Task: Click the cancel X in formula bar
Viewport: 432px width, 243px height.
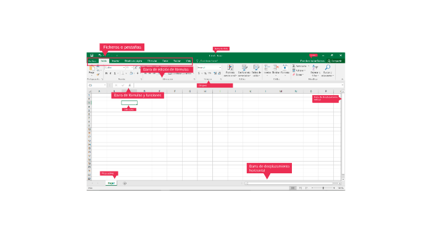Action: [116, 85]
